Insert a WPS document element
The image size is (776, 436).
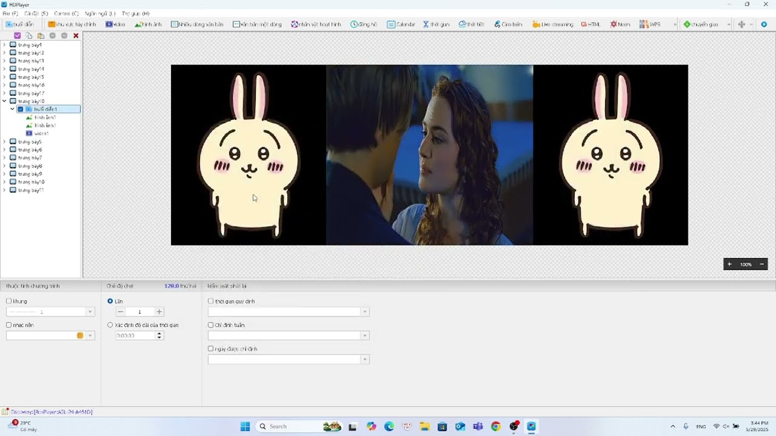click(x=650, y=24)
